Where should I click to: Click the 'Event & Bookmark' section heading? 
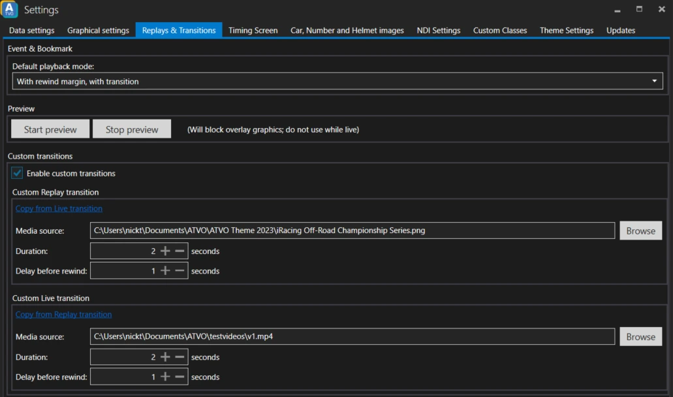click(40, 49)
